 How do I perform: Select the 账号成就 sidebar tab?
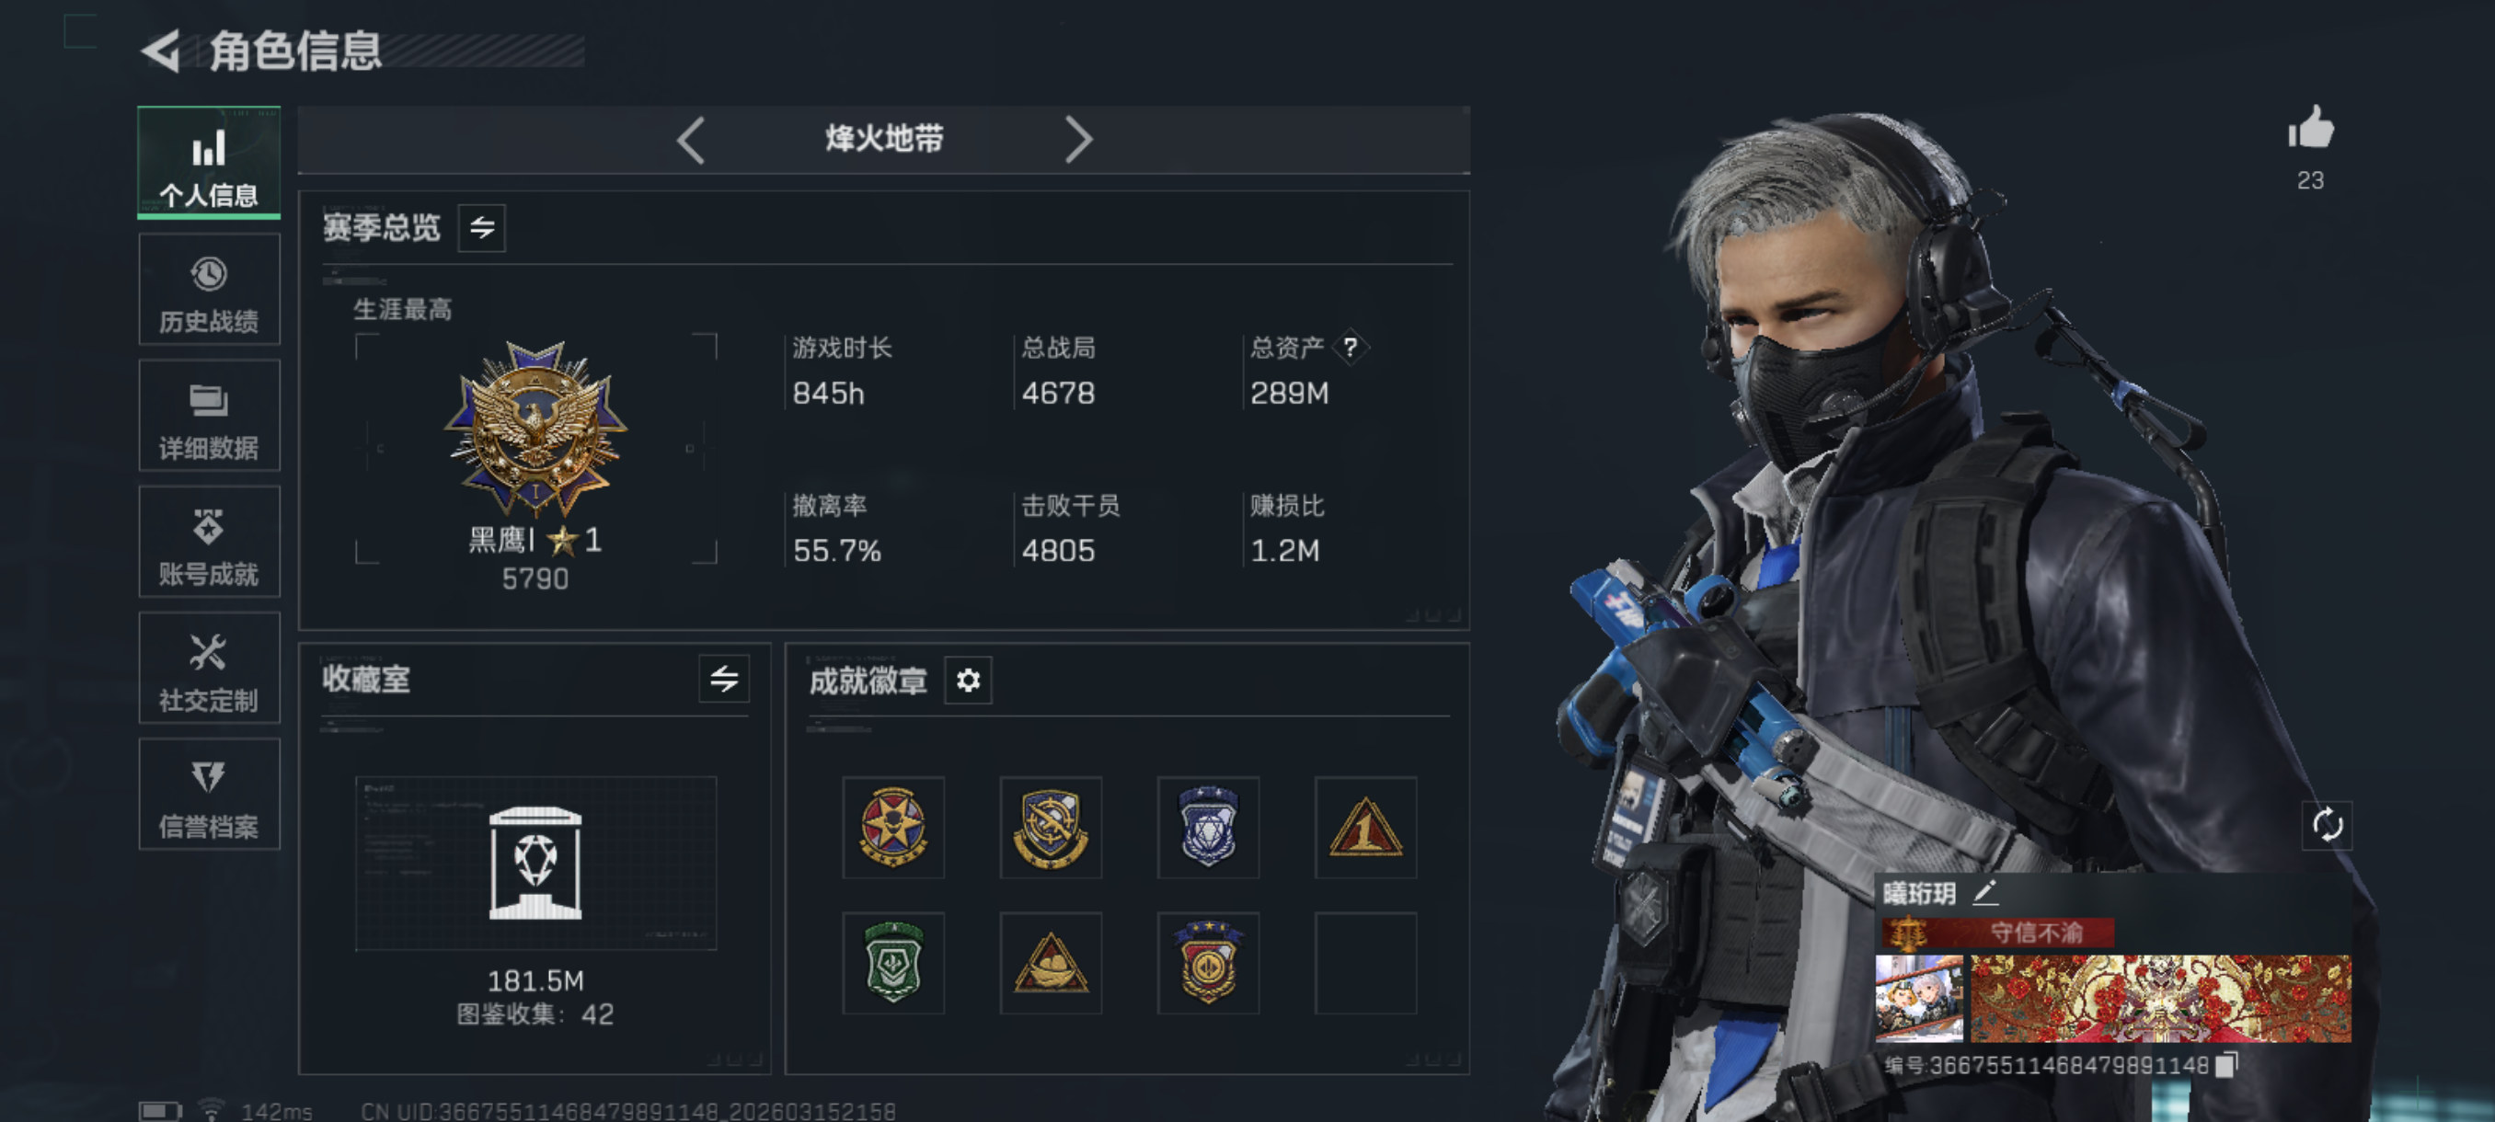[x=209, y=542]
